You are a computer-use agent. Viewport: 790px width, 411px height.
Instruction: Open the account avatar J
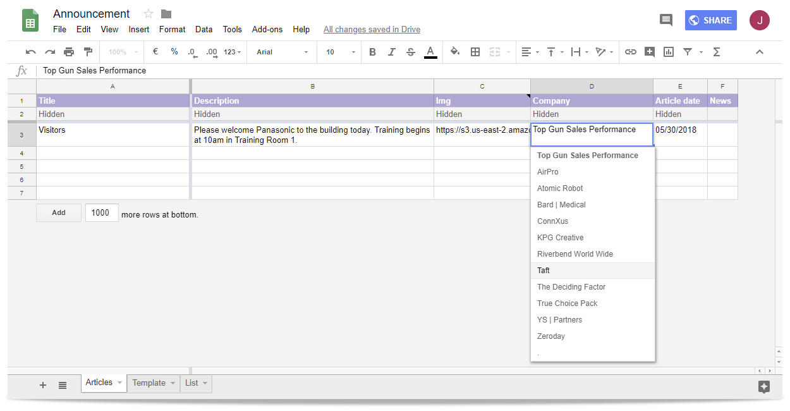point(760,20)
